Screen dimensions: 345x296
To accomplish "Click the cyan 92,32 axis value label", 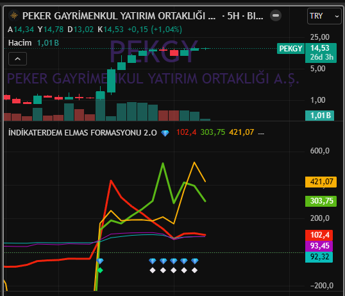I will pyautogui.click(x=319, y=257).
